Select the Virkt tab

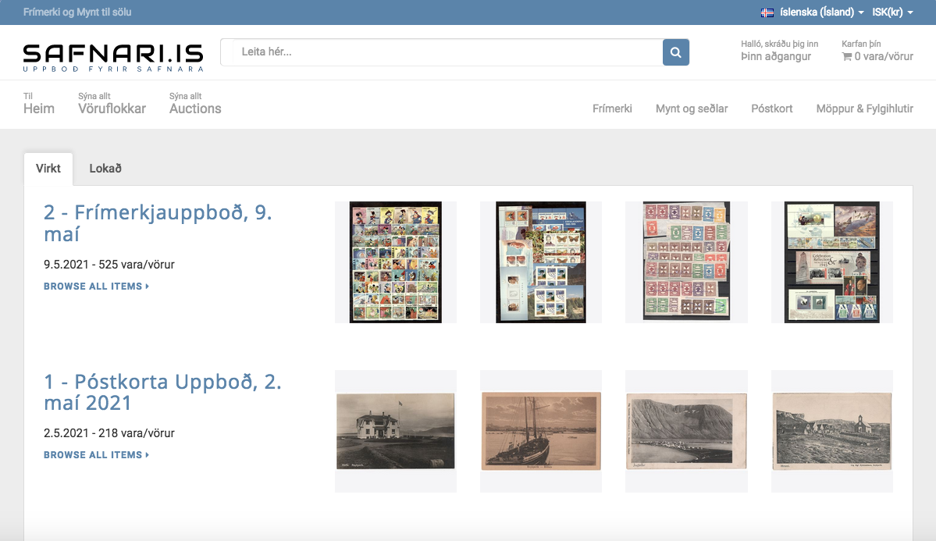48,169
